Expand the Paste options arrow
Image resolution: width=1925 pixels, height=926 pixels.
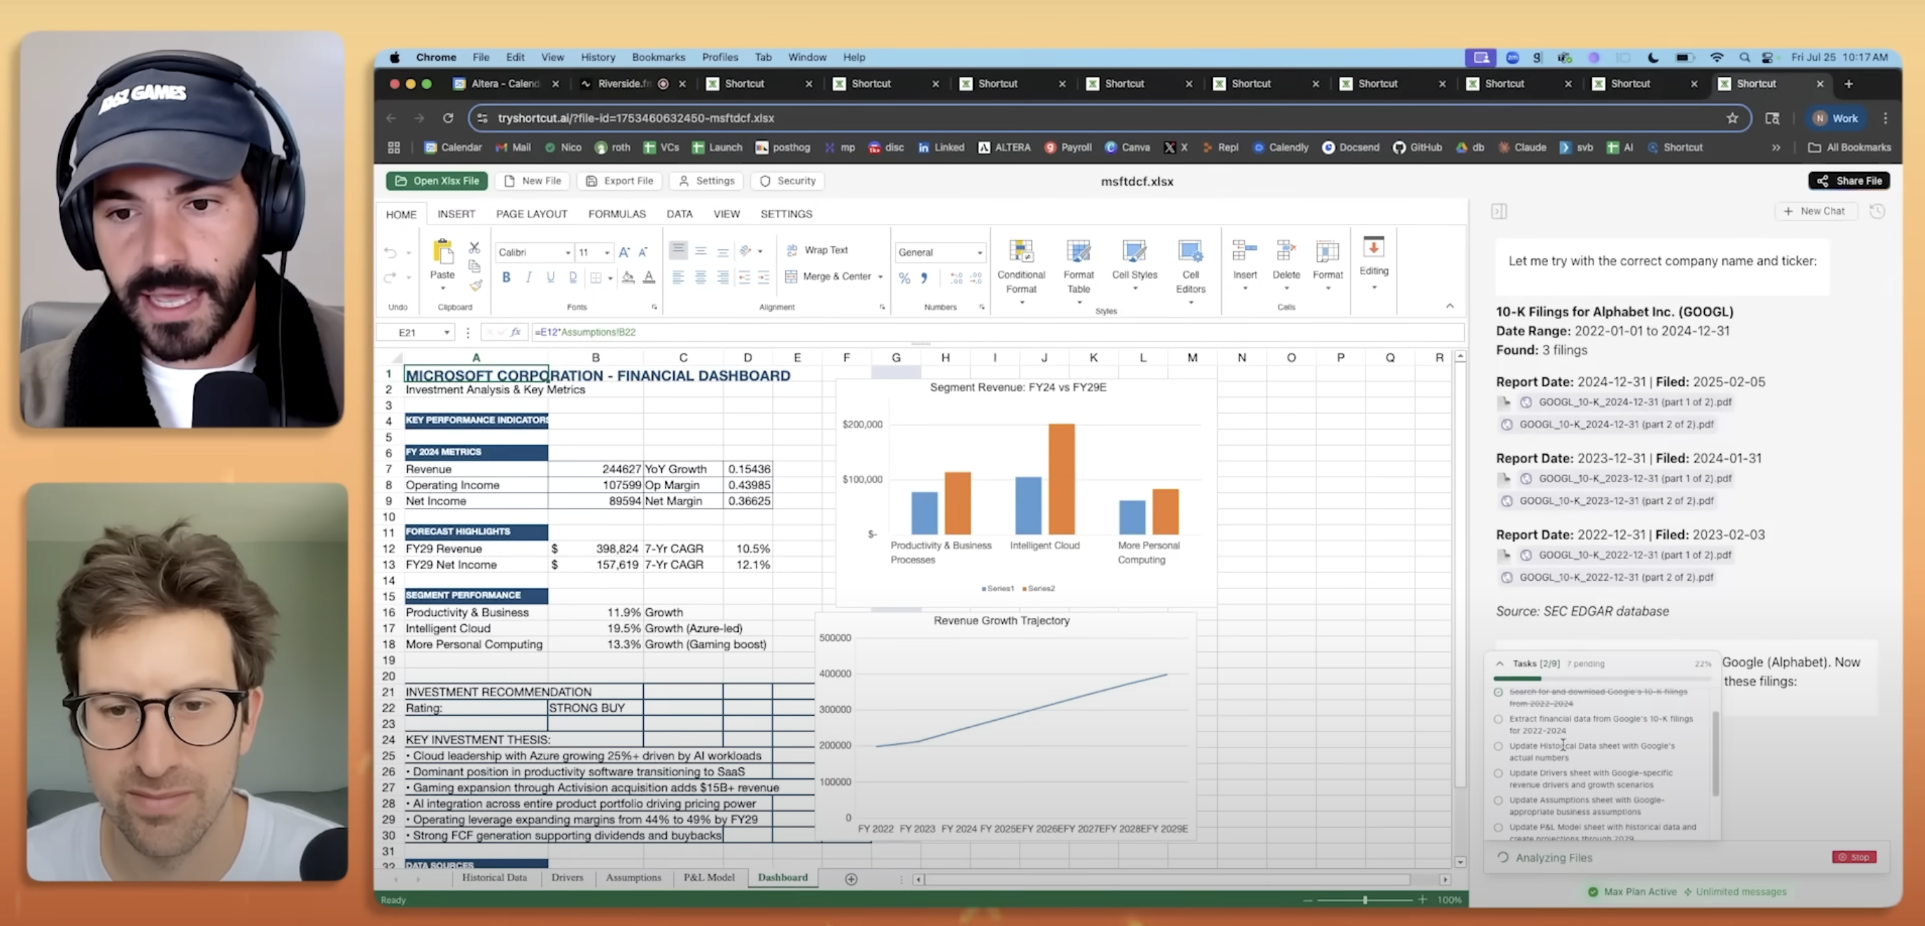442,289
